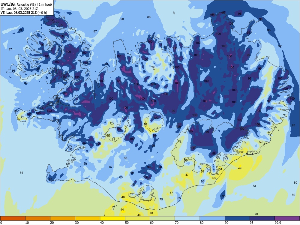Click the "40" legend tick label

coord(102,223)
